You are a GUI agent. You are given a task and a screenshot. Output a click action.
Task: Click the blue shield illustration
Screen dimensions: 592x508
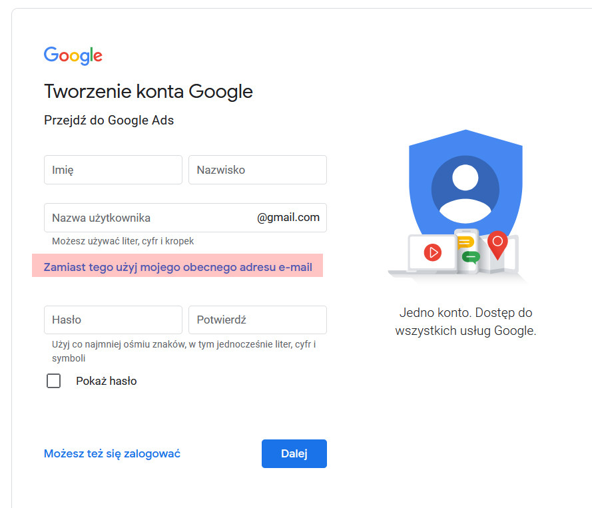(465, 185)
